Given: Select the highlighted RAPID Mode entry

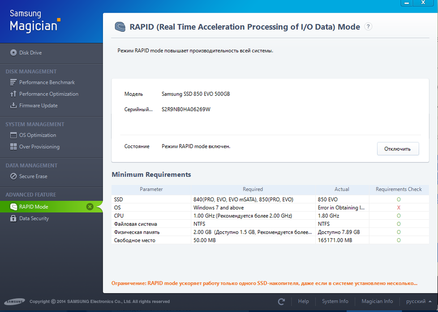Looking at the screenshot, I should pos(52,207).
